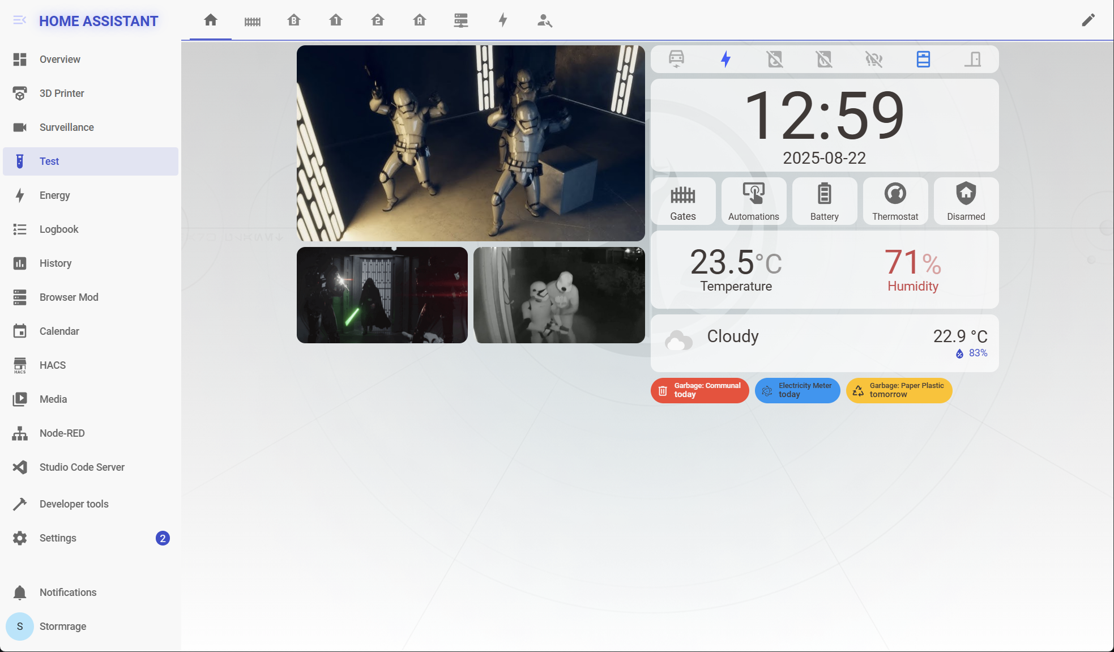1114x652 pixels.
Task: Click the washing machine off status icon
Action: tap(775, 59)
